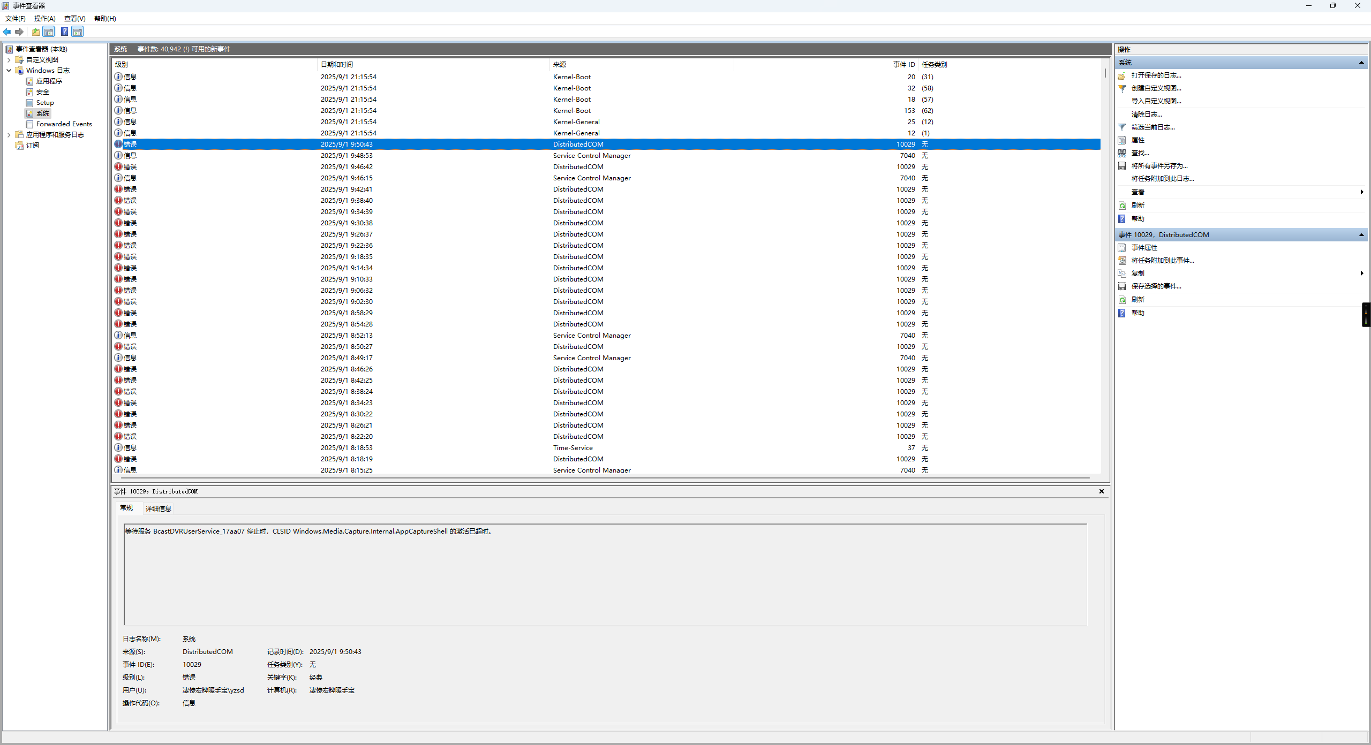Click the 刷新 icon under 系统 actions

1122,206
